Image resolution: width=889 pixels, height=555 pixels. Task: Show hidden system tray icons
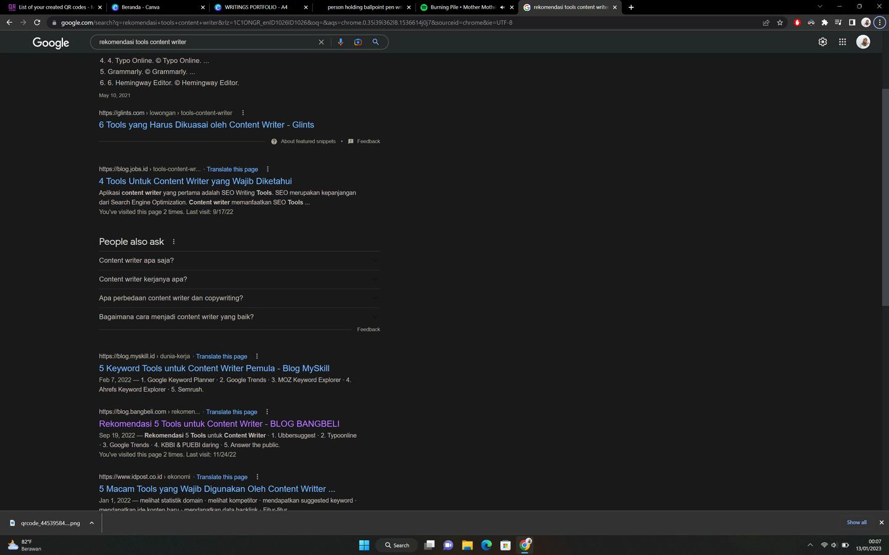pos(810,545)
